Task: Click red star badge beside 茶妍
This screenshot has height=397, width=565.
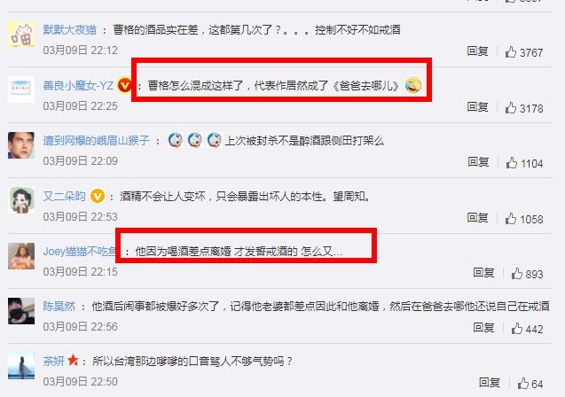Action: tap(73, 360)
